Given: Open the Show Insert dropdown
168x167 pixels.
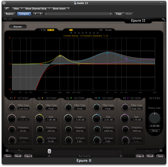Looking at the screenshot, I should (61, 9).
